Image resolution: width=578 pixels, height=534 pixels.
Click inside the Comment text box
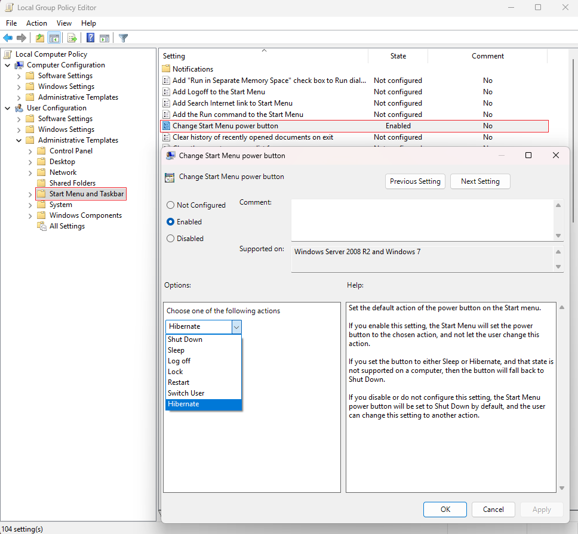(422, 220)
